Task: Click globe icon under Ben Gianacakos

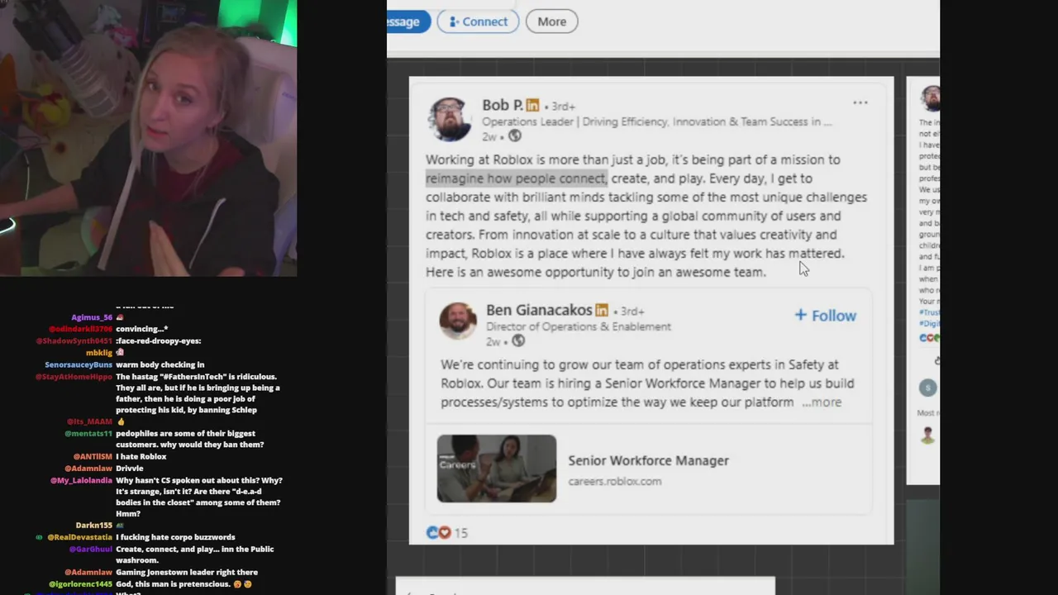Action: pos(517,341)
